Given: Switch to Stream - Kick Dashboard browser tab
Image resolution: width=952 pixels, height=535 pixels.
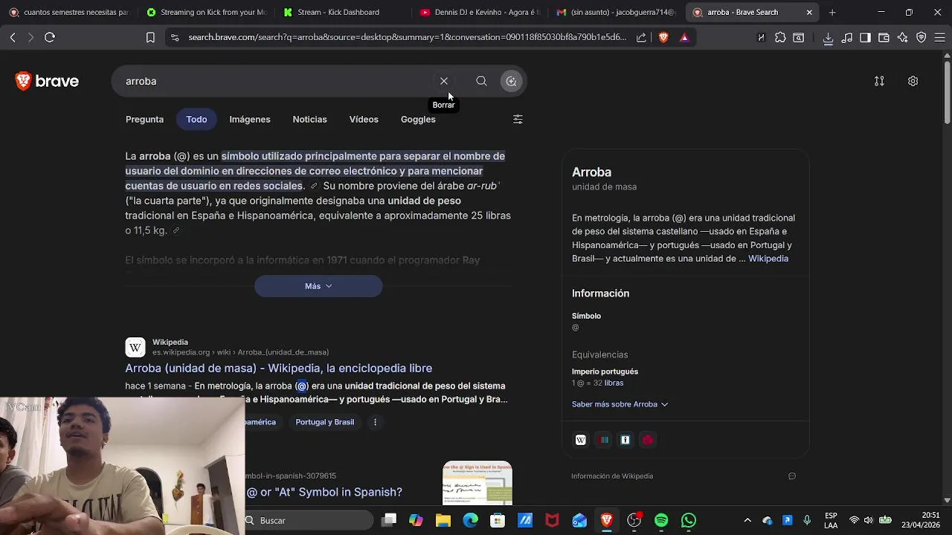Looking at the screenshot, I should point(338,12).
